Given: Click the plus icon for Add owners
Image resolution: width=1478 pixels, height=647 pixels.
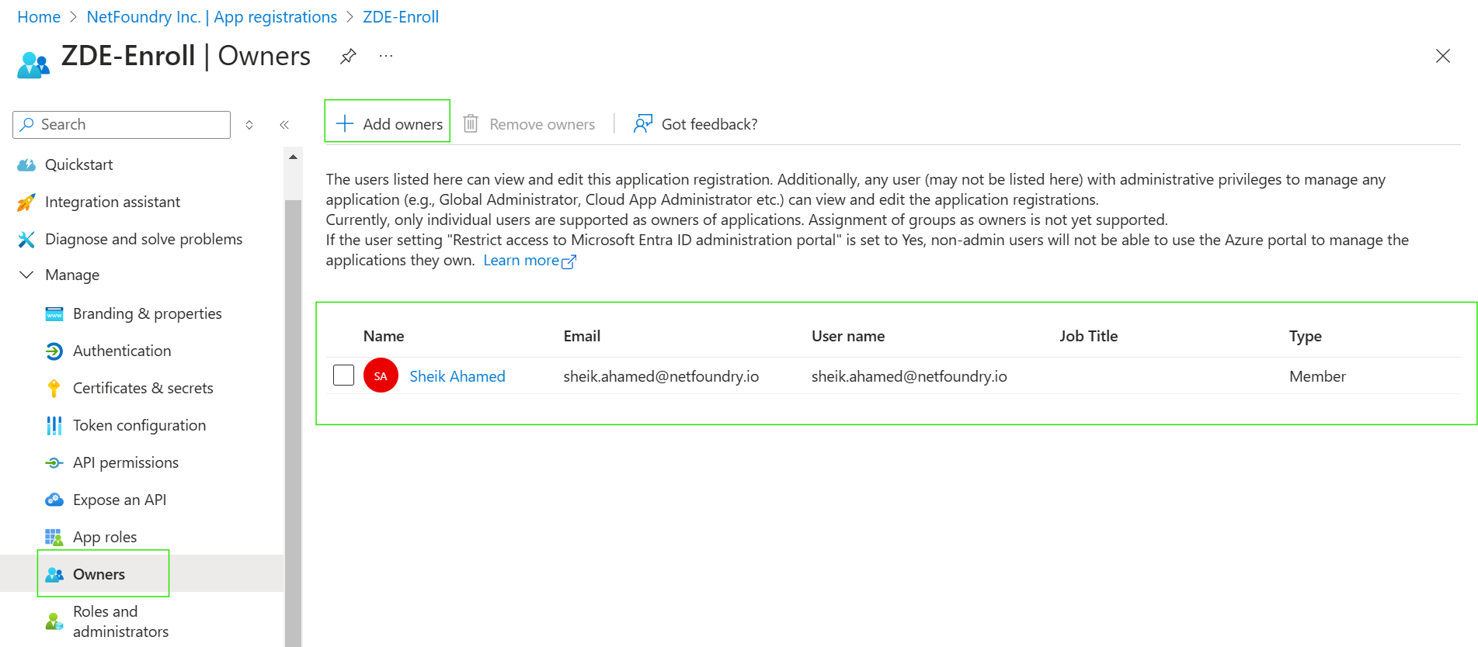Looking at the screenshot, I should pyautogui.click(x=344, y=123).
